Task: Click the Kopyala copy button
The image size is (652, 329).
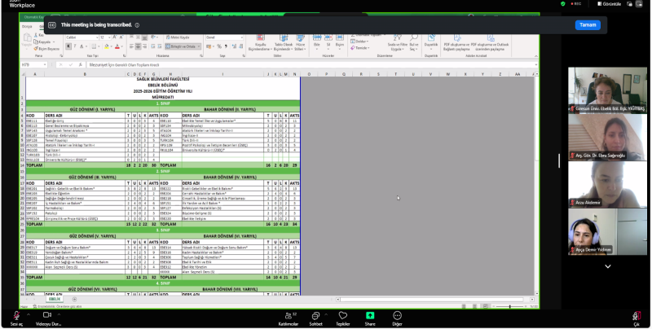Action: coord(44,42)
